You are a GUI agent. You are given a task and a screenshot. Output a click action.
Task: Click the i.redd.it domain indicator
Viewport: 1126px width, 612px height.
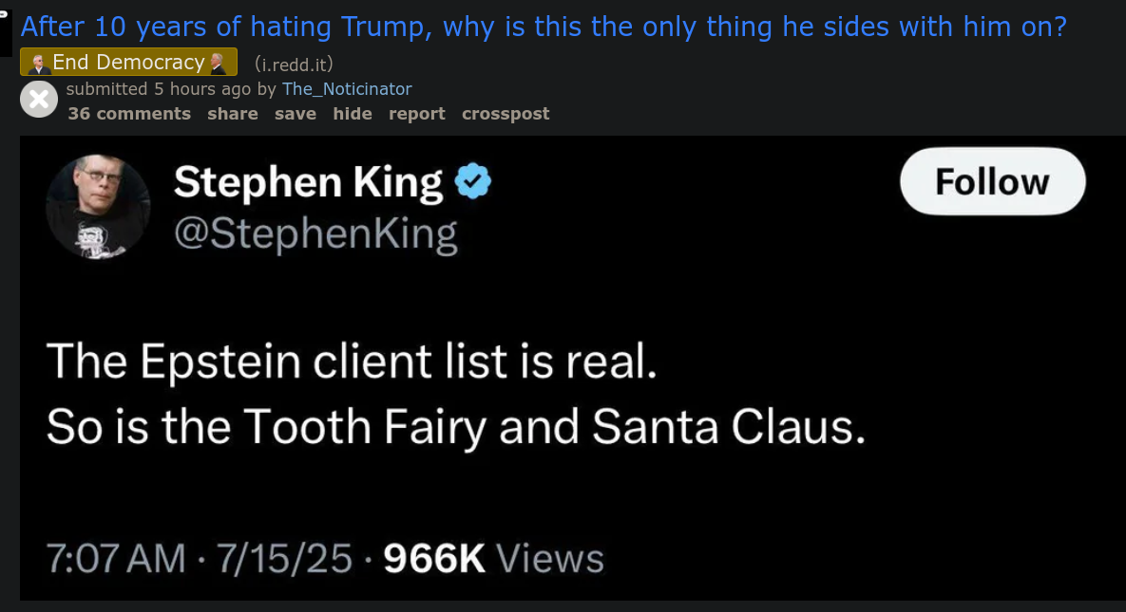[295, 63]
